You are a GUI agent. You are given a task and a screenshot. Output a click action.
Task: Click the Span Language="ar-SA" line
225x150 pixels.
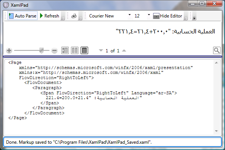109,93
